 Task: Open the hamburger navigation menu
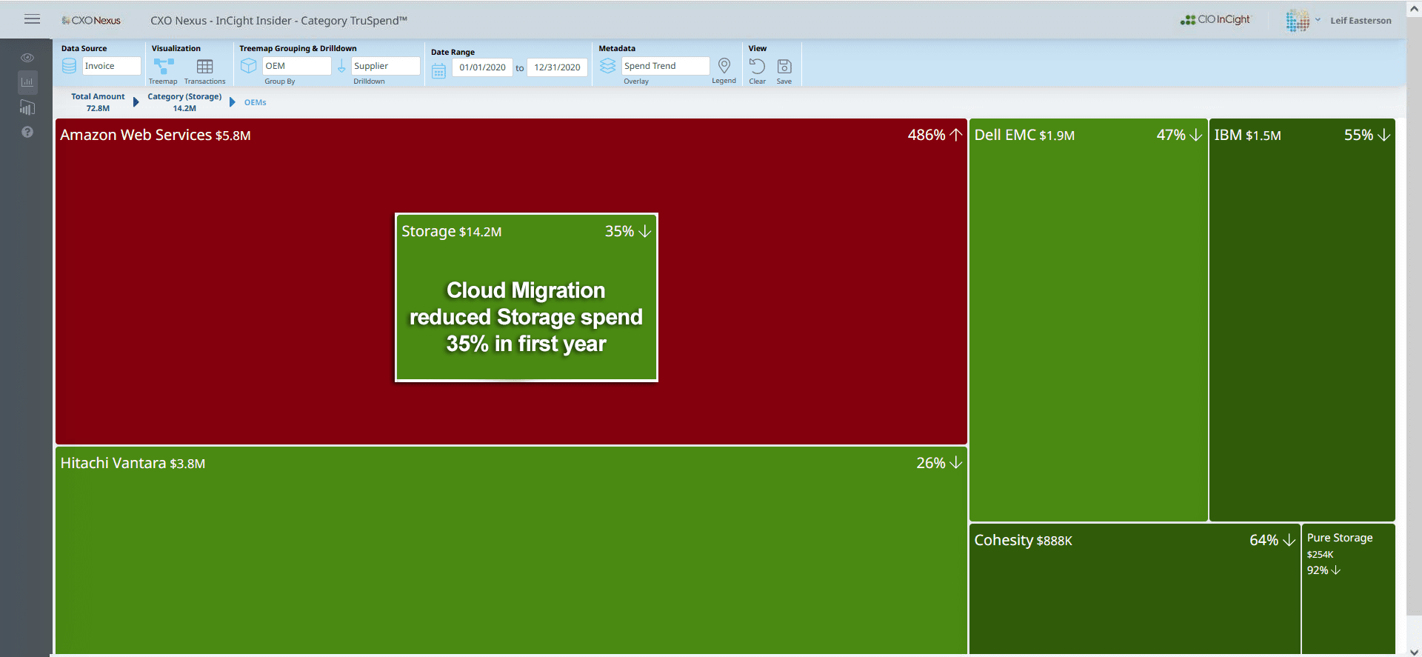tap(32, 19)
